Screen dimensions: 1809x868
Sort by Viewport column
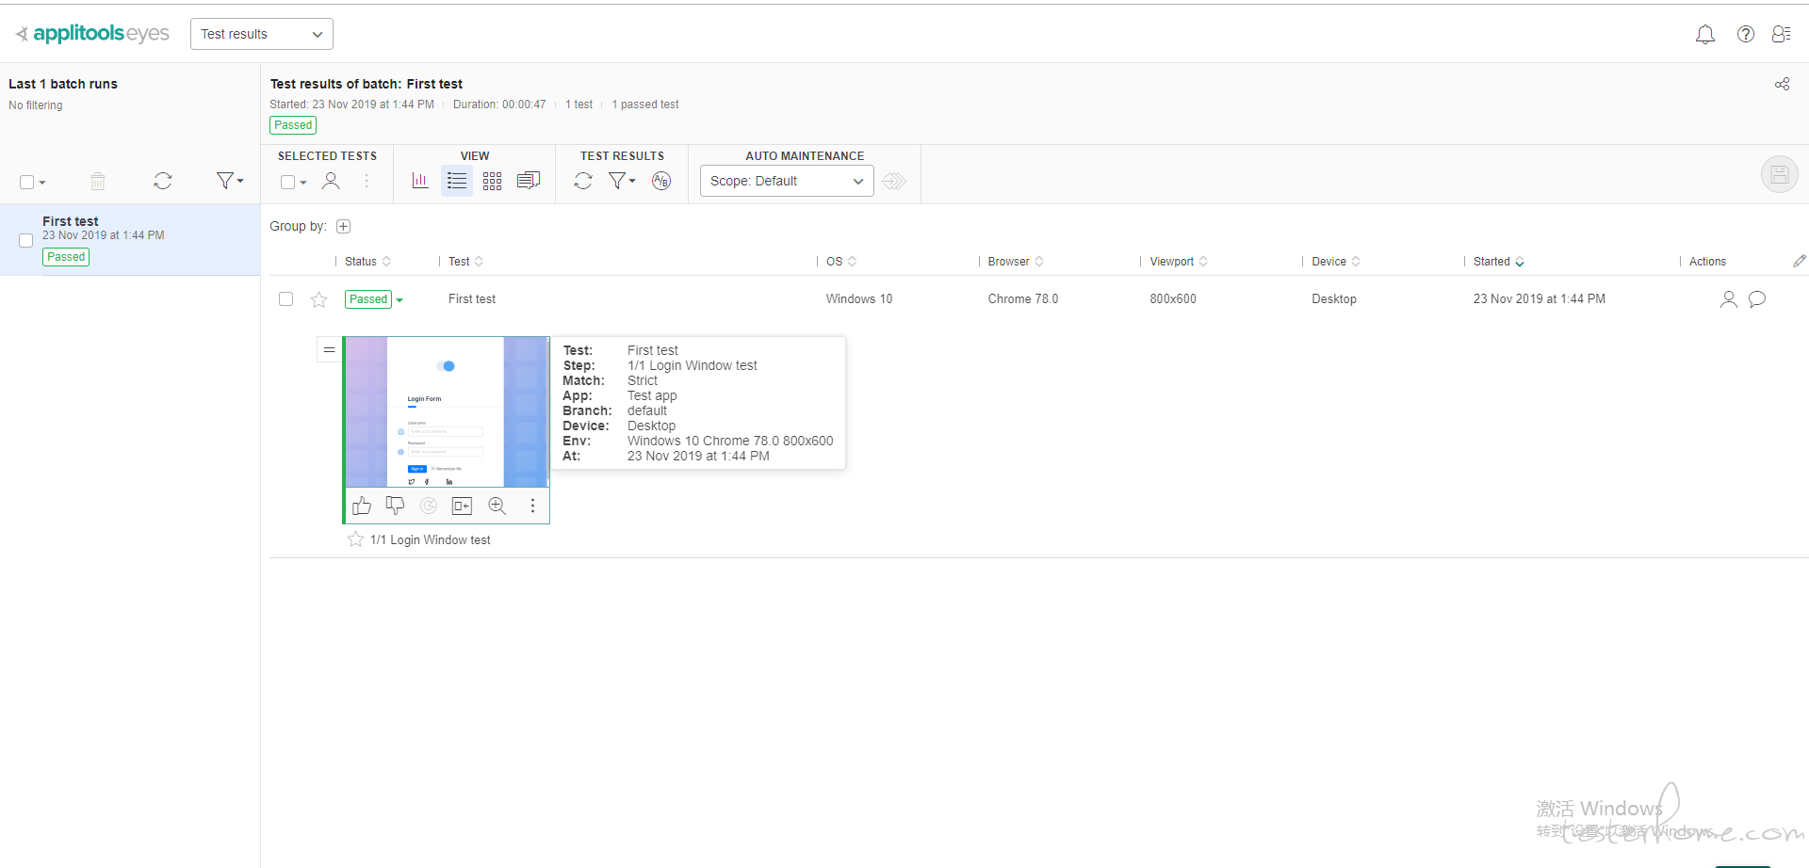click(1179, 262)
